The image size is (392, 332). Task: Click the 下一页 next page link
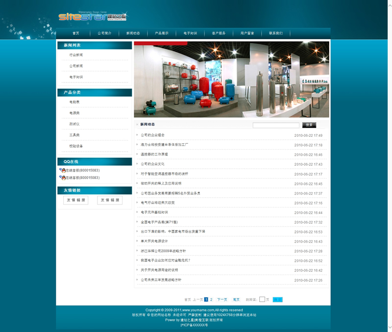[222, 299]
